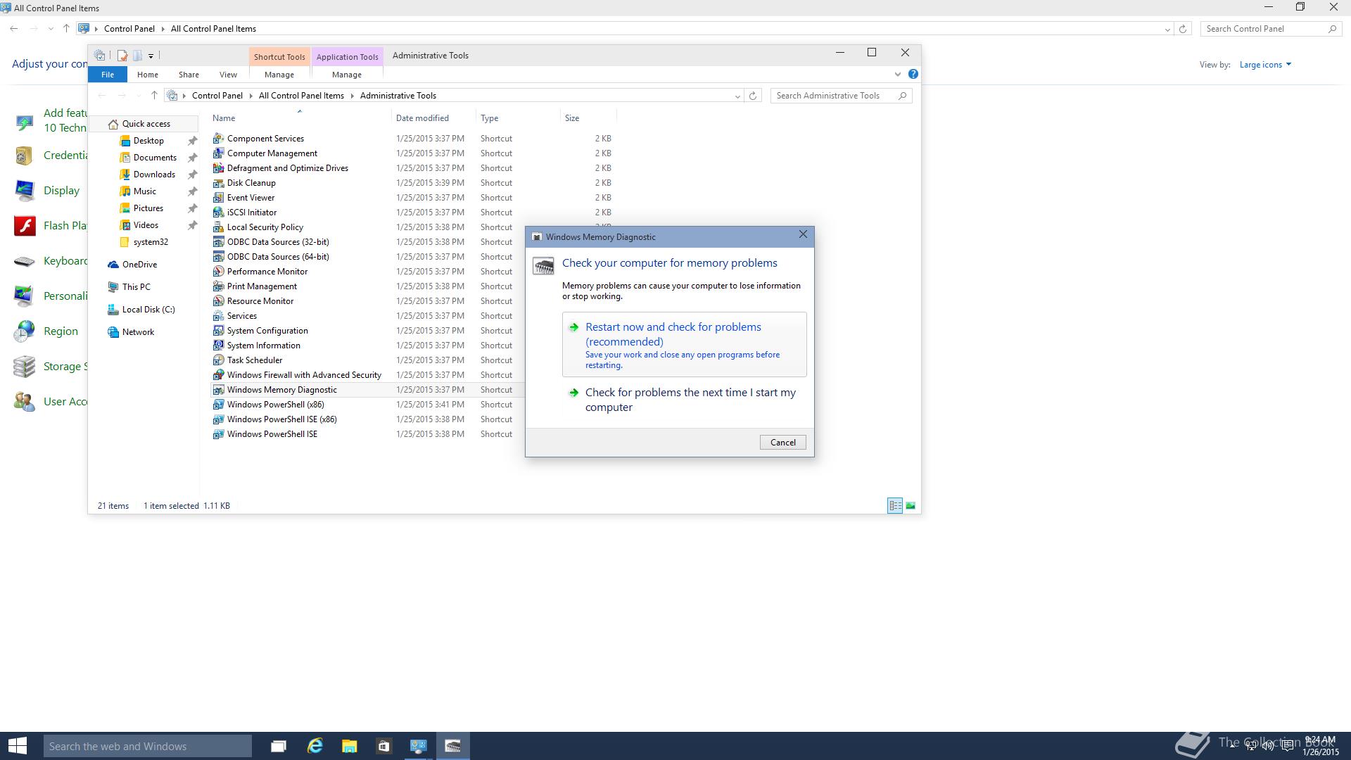Close the Windows Memory Diagnostic dialog
Image resolution: width=1351 pixels, height=760 pixels.
(803, 235)
